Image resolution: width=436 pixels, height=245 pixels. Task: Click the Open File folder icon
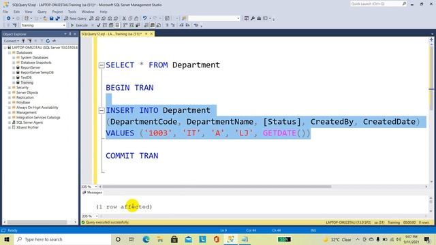pos(45,18)
